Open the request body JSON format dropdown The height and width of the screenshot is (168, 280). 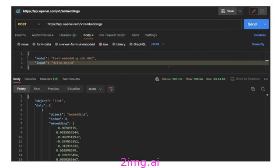[157, 45]
